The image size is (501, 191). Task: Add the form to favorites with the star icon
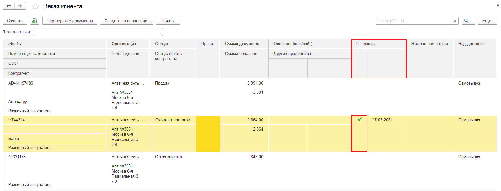pos(35,6)
